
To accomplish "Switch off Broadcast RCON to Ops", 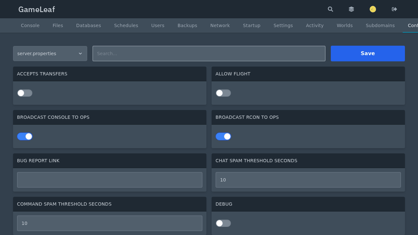I will coord(223,136).
